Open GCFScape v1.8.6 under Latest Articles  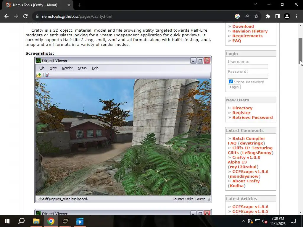250,207
